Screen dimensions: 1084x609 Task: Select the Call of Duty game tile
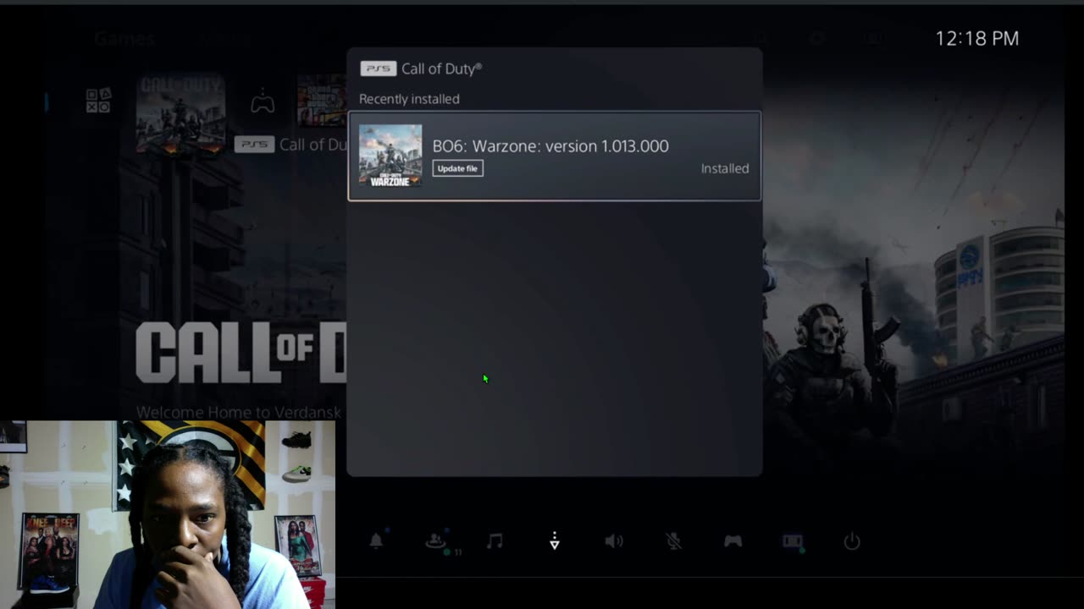coord(180,114)
